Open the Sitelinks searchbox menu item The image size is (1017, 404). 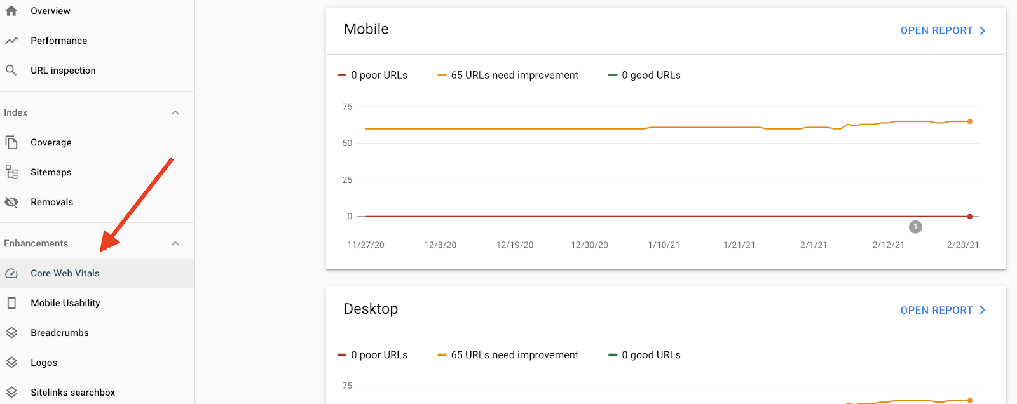[x=72, y=393]
